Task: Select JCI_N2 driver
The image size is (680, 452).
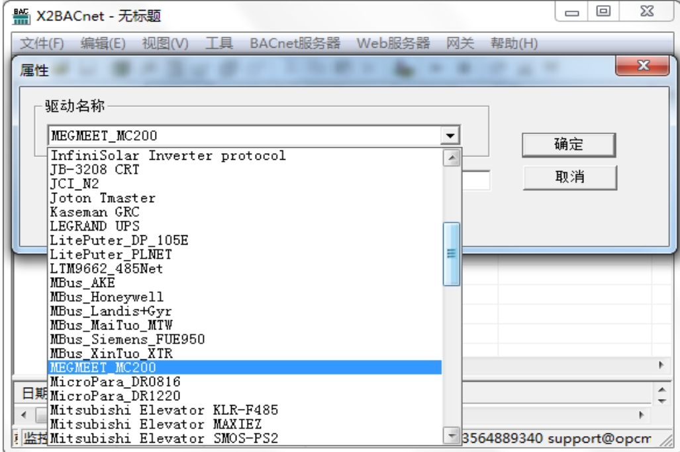Action: [245, 184]
